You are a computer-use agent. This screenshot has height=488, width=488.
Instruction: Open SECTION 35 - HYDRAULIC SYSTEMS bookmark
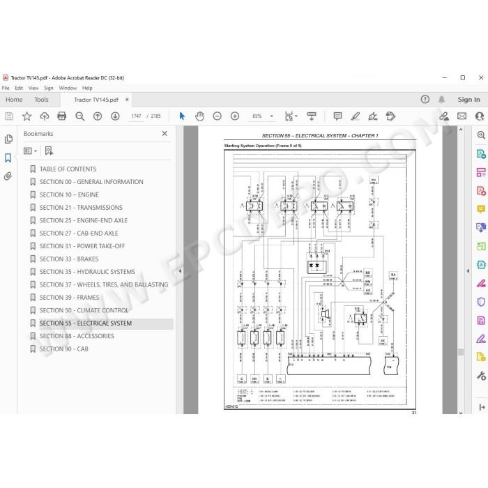87,272
